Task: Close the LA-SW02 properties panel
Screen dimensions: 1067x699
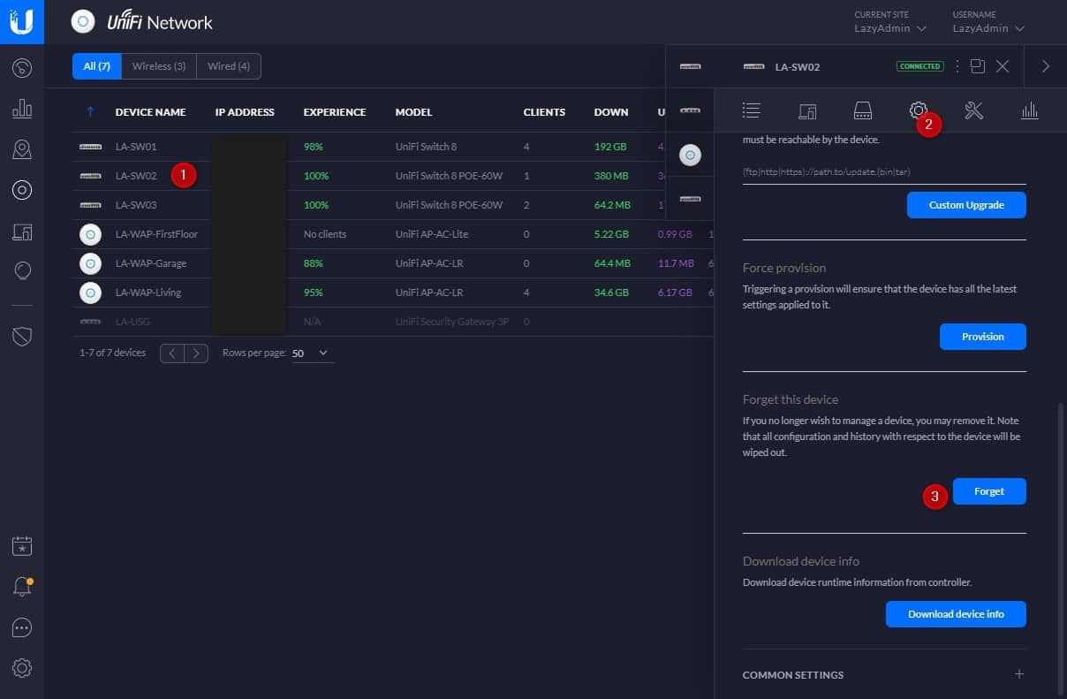Action: point(1003,66)
